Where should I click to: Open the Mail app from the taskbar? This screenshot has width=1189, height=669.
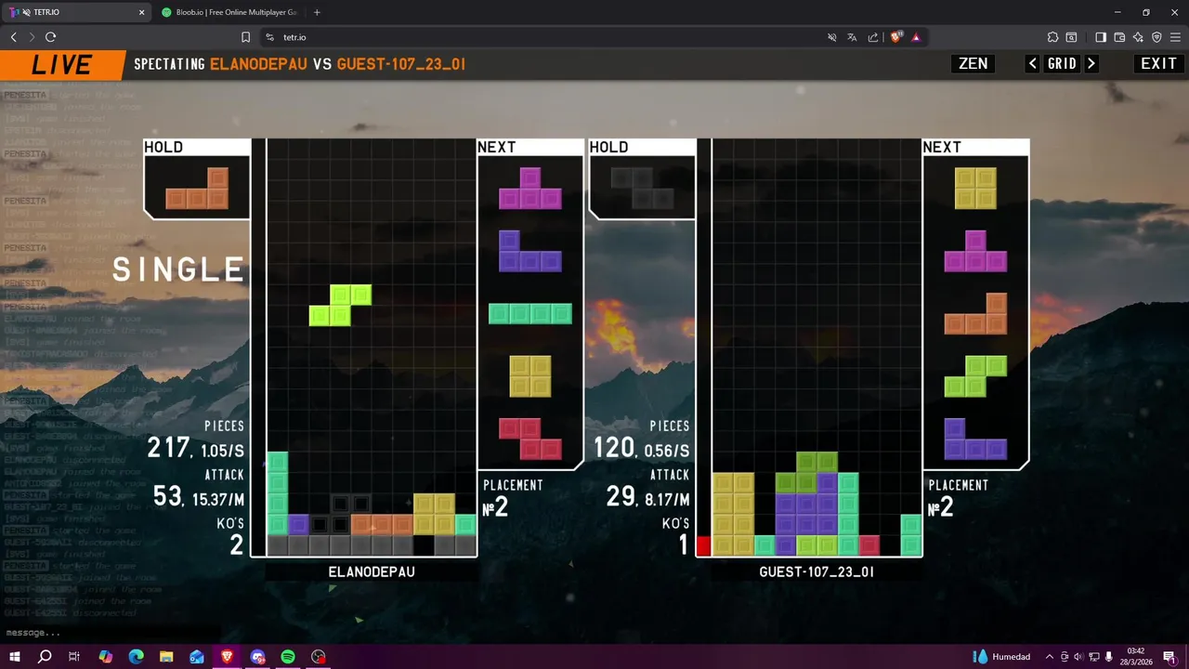[x=196, y=657]
